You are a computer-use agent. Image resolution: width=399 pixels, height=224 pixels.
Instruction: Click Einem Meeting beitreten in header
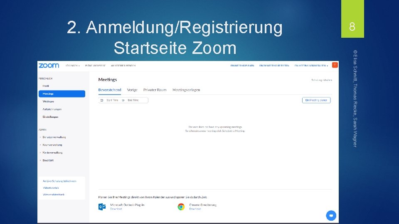pos(274,66)
